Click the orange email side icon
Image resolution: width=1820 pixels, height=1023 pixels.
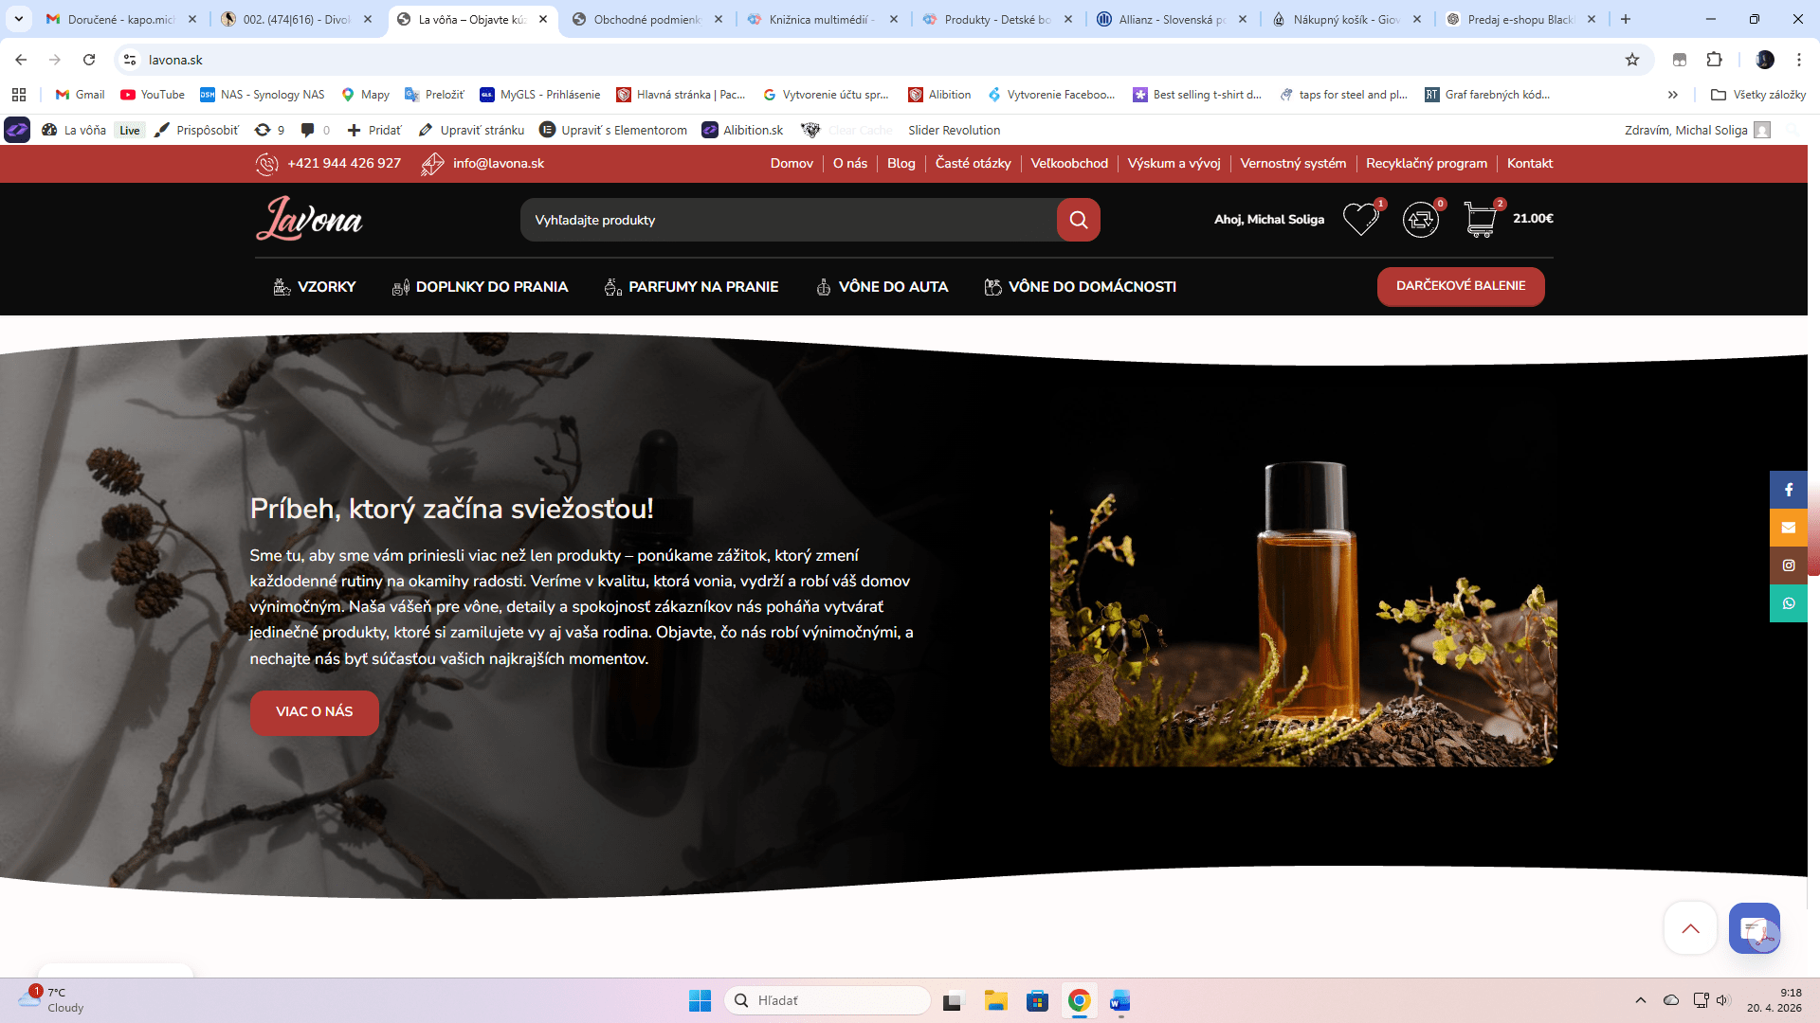pyautogui.click(x=1788, y=528)
